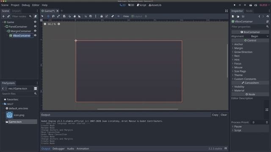Open the skeleton bone options icon
The image size is (271, 152).
[113, 16]
